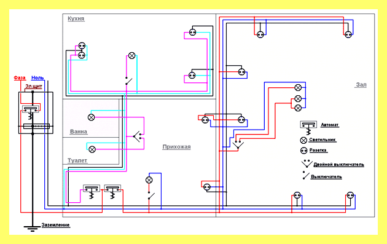
Task: Click the single Выключатель symbol in the legend
Action: point(305,175)
